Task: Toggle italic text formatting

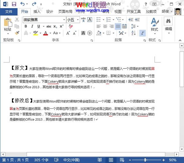Action: [32, 26]
